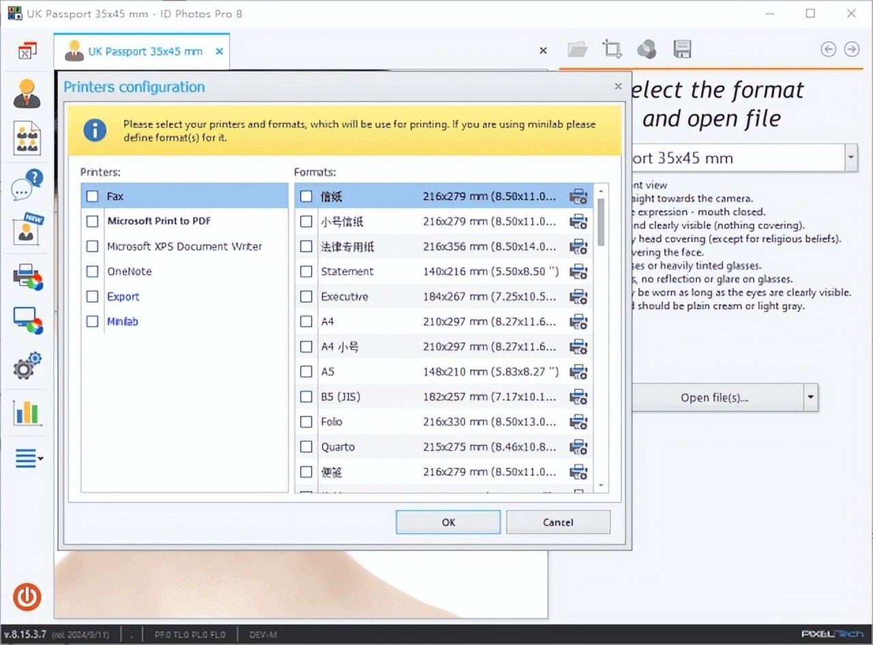Check the Statement format checkbox
The image size is (873, 645).
point(306,271)
